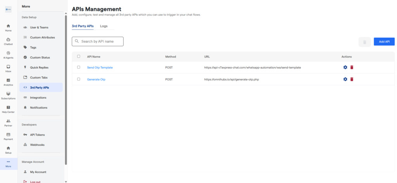Screen dimensions: 397x183
Task: Click POST method in Generate Otp row
Action: tap(169, 79)
